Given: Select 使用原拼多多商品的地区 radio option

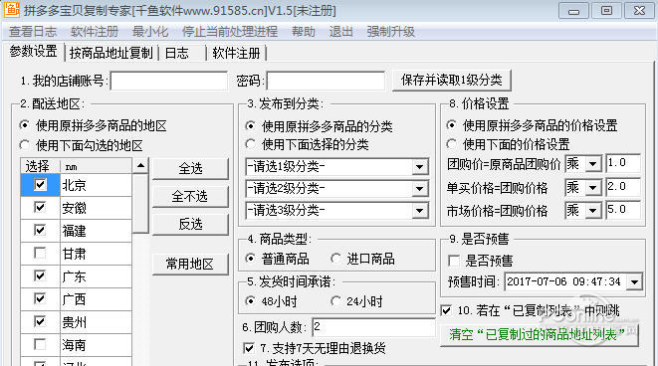Looking at the screenshot, I should [x=24, y=125].
